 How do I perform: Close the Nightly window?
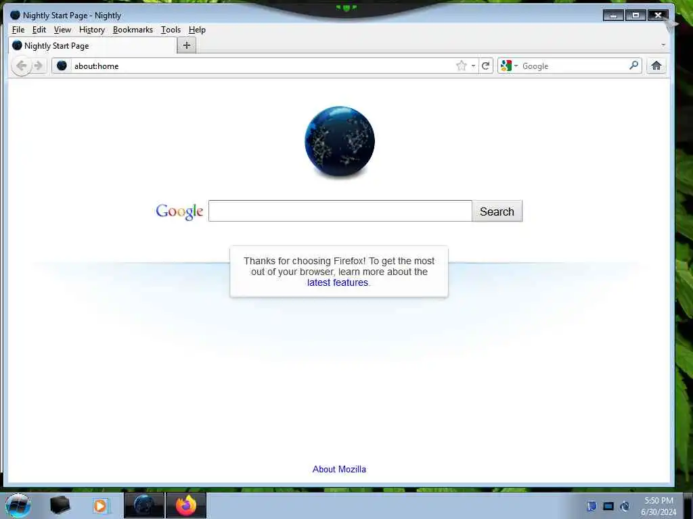click(658, 16)
